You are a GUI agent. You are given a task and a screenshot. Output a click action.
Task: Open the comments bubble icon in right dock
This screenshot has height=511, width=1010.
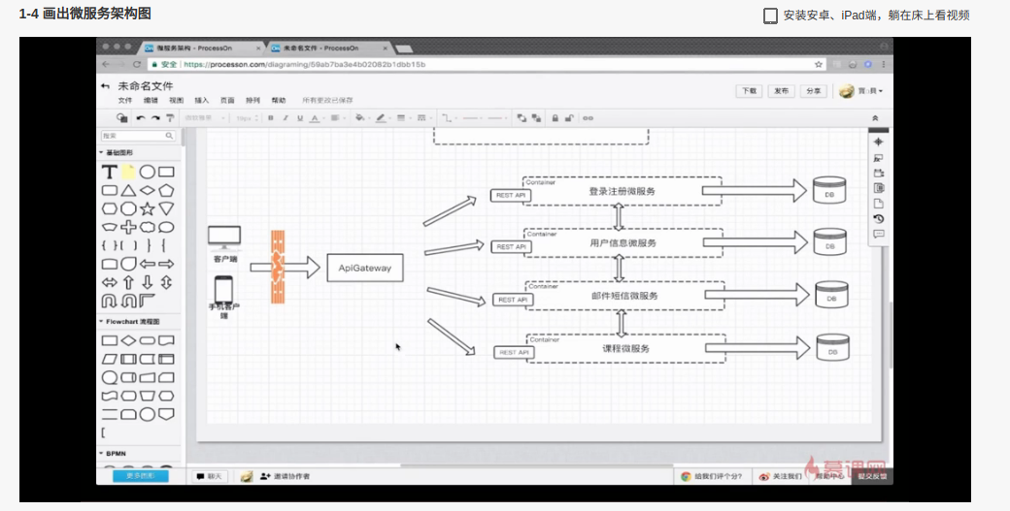pos(879,234)
